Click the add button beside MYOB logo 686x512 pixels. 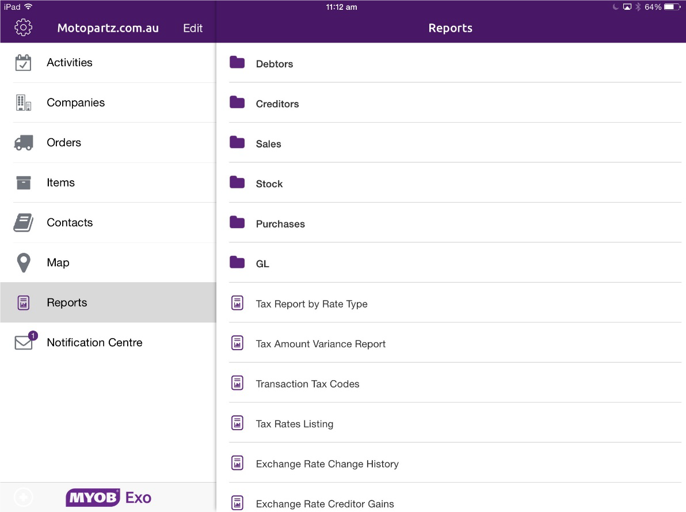point(24,498)
